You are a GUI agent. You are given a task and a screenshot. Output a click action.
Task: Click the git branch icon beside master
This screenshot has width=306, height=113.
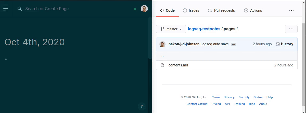pyautogui.click(x=162, y=29)
